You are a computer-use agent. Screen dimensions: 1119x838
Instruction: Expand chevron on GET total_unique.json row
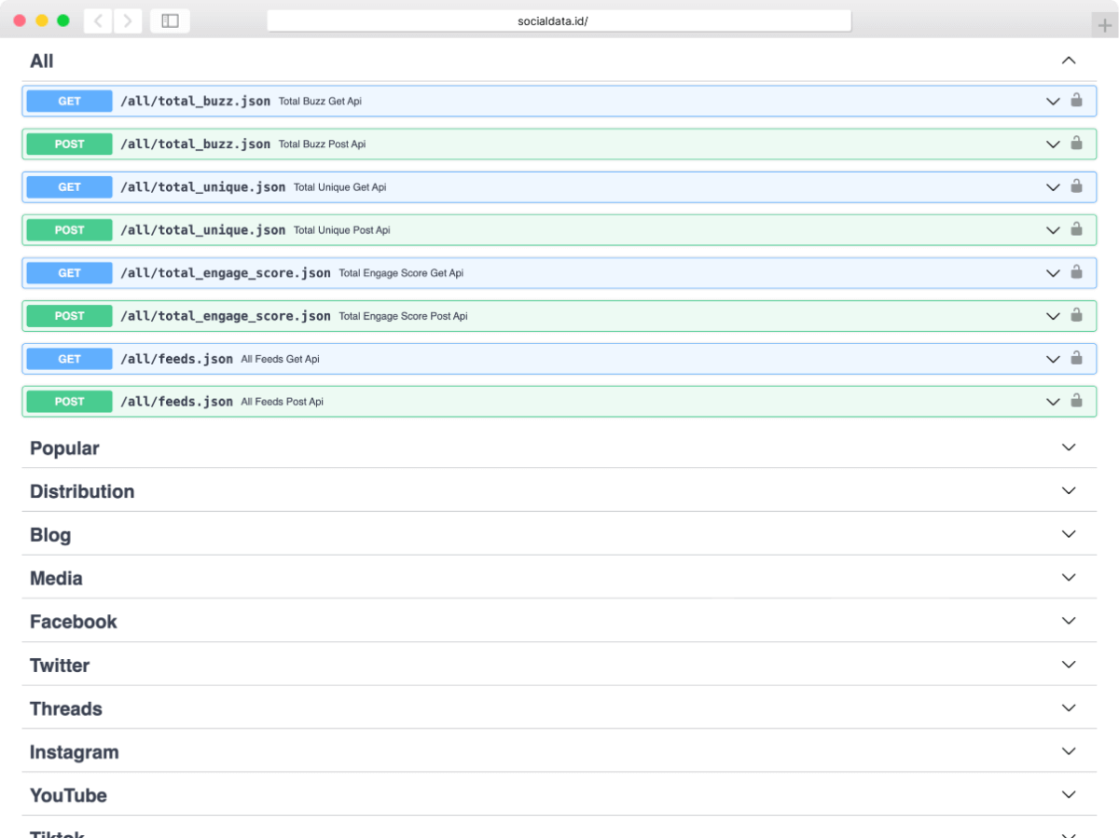pos(1053,187)
